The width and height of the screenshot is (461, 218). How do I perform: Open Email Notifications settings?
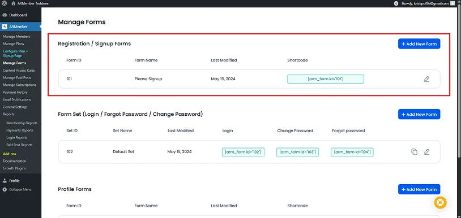click(17, 99)
